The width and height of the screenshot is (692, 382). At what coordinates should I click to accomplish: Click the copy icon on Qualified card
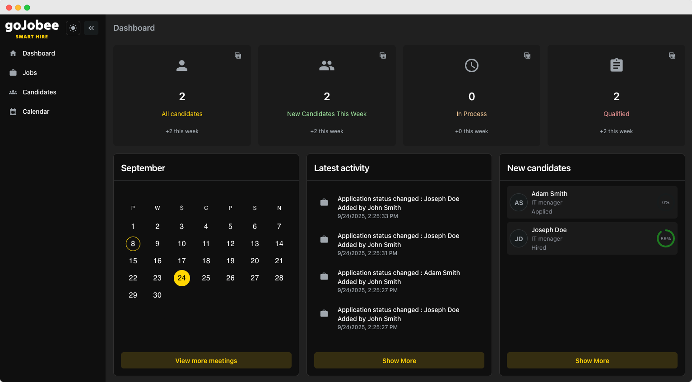tap(672, 56)
